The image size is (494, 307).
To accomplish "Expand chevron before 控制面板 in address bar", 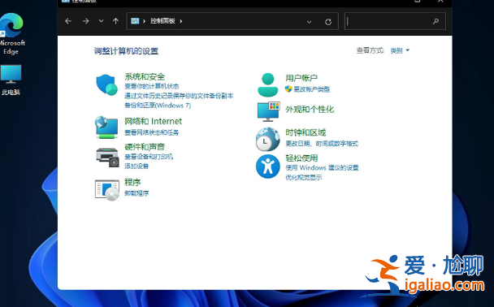I will tap(144, 21).
